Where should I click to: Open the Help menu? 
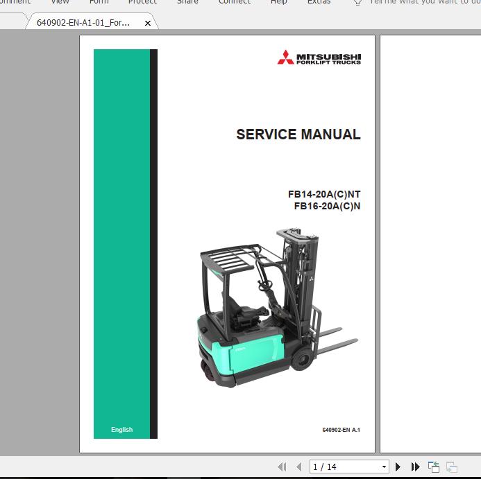click(x=278, y=1)
